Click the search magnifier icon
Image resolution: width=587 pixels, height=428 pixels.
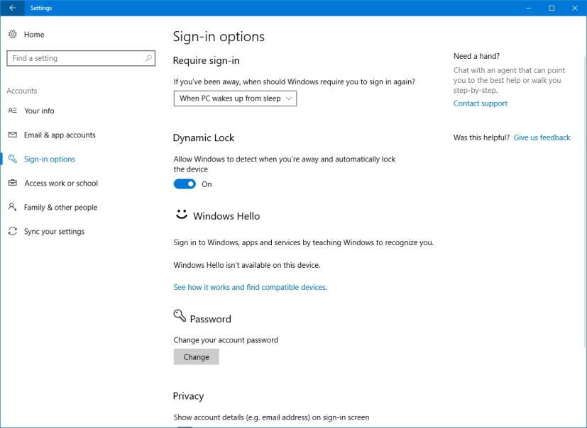148,58
